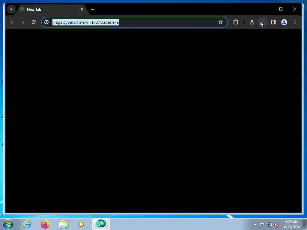Open a new tab with plus button
This screenshot has width=307, height=230.
(93, 9)
